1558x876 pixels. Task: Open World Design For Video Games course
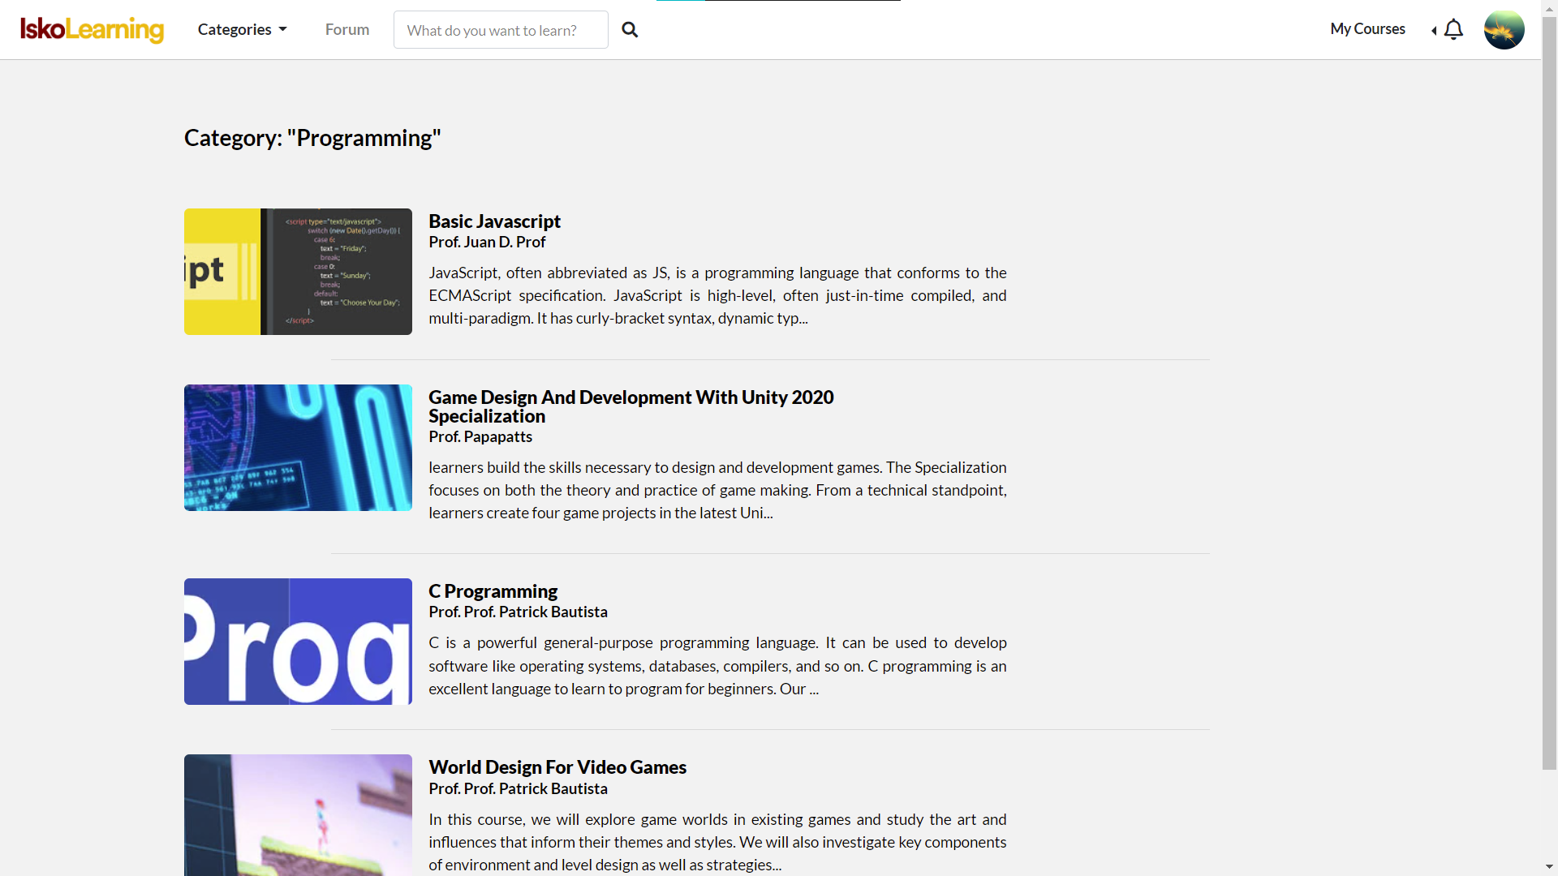pyautogui.click(x=557, y=767)
